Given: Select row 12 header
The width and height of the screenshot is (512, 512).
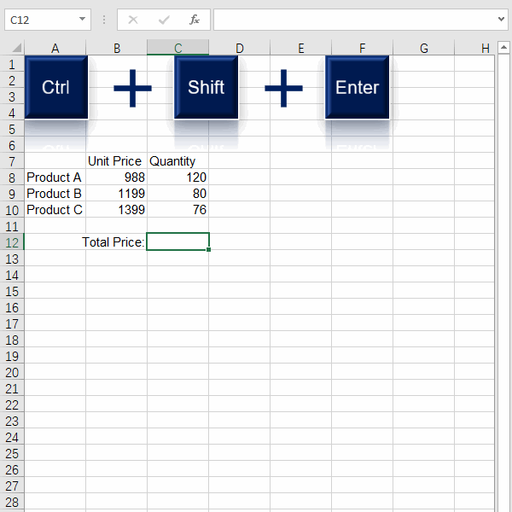Looking at the screenshot, I should pyautogui.click(x=12, y=242).
